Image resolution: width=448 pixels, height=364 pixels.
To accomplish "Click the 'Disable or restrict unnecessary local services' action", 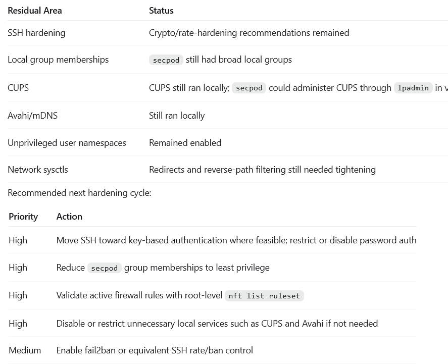I will click(217, 324).
